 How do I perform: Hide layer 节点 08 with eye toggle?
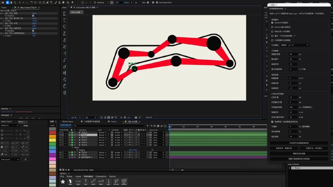click(x=60, y=133)
